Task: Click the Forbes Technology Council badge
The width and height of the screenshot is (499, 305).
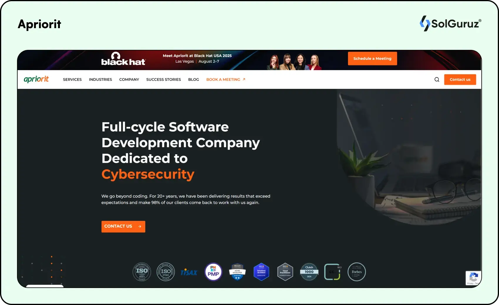Action: tap(357, 272)
